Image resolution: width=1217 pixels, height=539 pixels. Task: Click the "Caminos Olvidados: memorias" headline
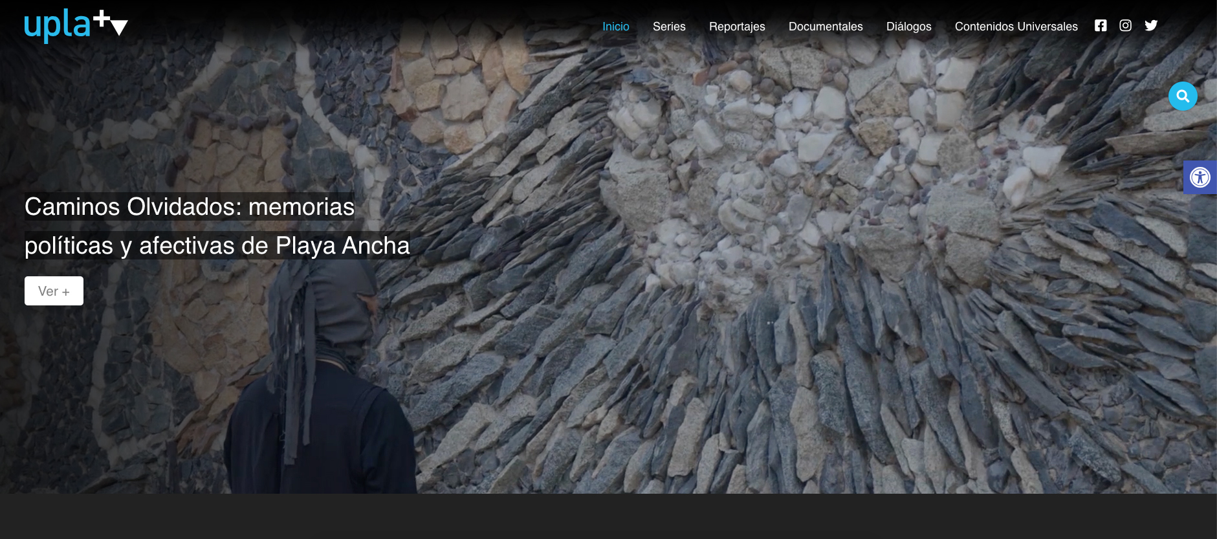[x=190, y=207]
